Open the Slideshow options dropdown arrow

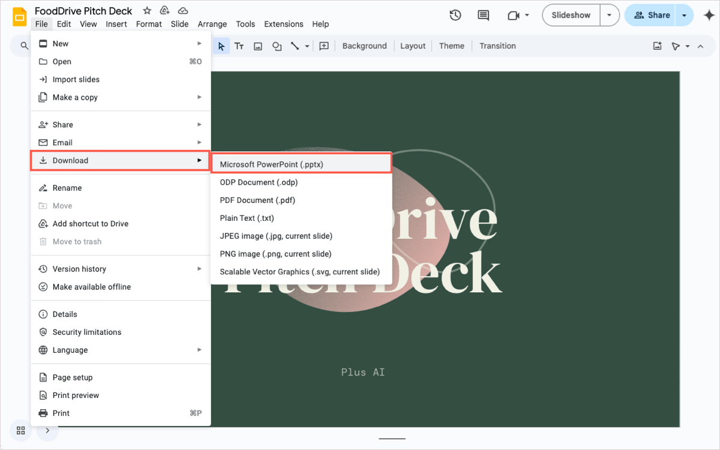click(610, 15)
